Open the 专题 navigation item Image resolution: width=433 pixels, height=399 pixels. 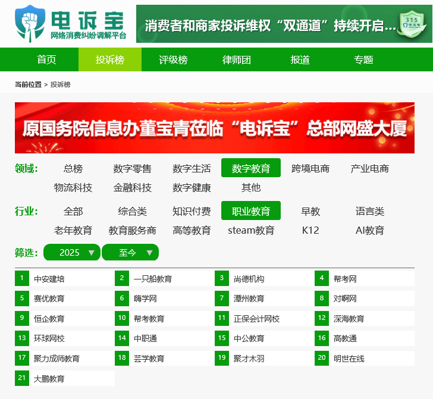click(363, 59)
